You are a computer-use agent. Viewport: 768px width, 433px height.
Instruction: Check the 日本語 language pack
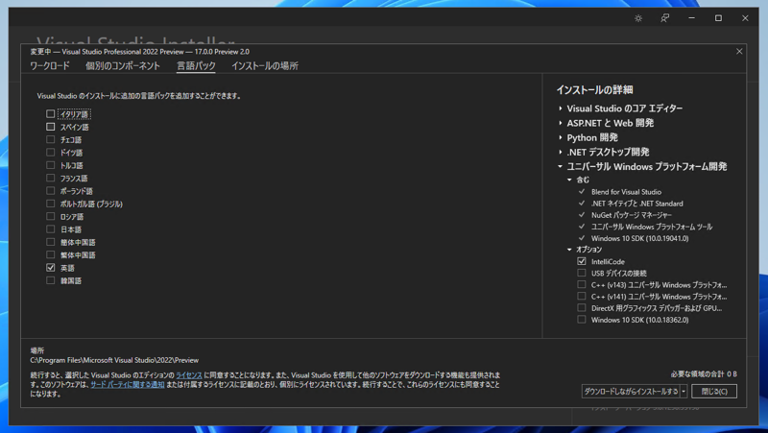[51, 229]
